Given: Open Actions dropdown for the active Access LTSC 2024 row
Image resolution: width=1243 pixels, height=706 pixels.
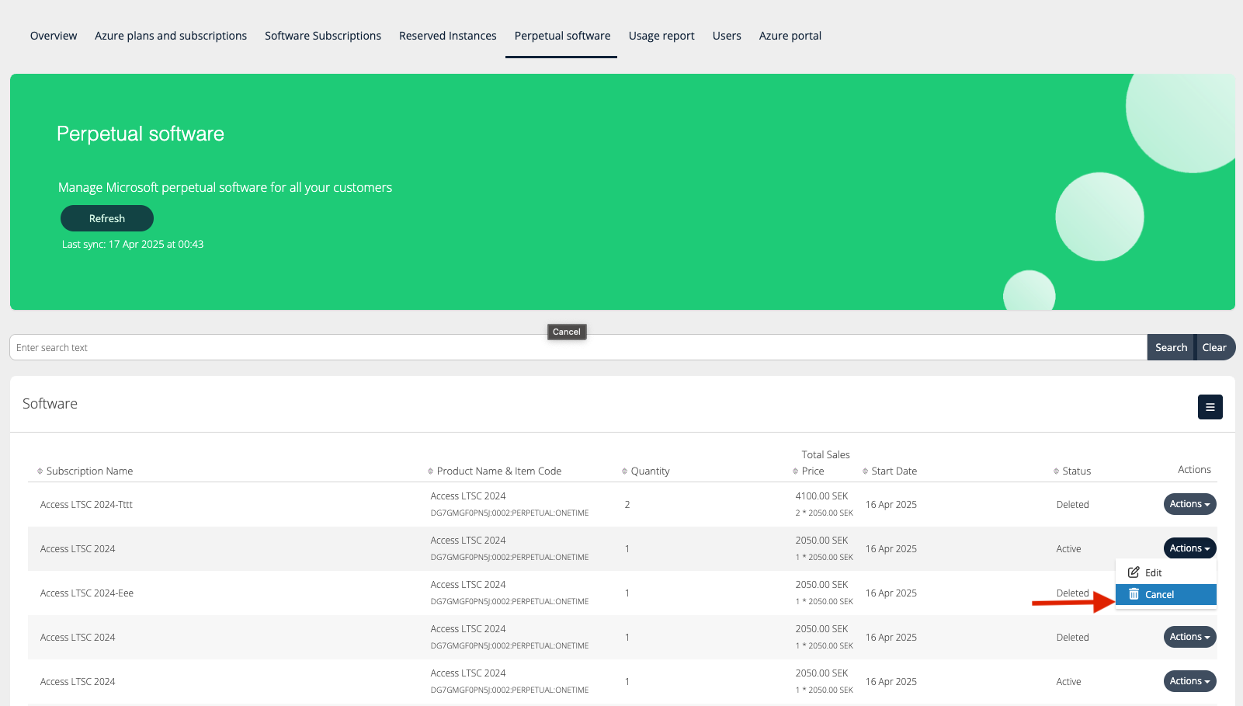Looking at the screenshot, I should coord(1189,548).
